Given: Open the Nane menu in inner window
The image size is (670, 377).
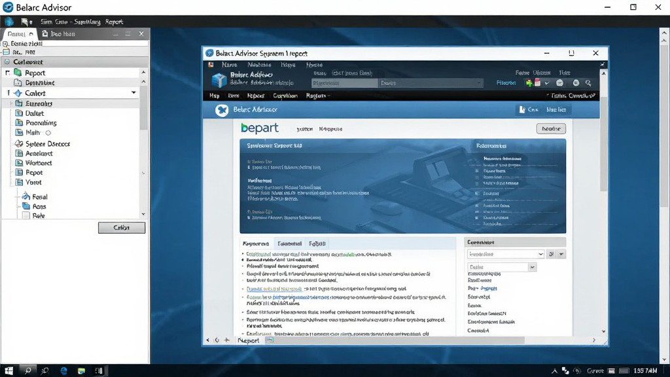Looking at the screenshot, I should (229, 65).
